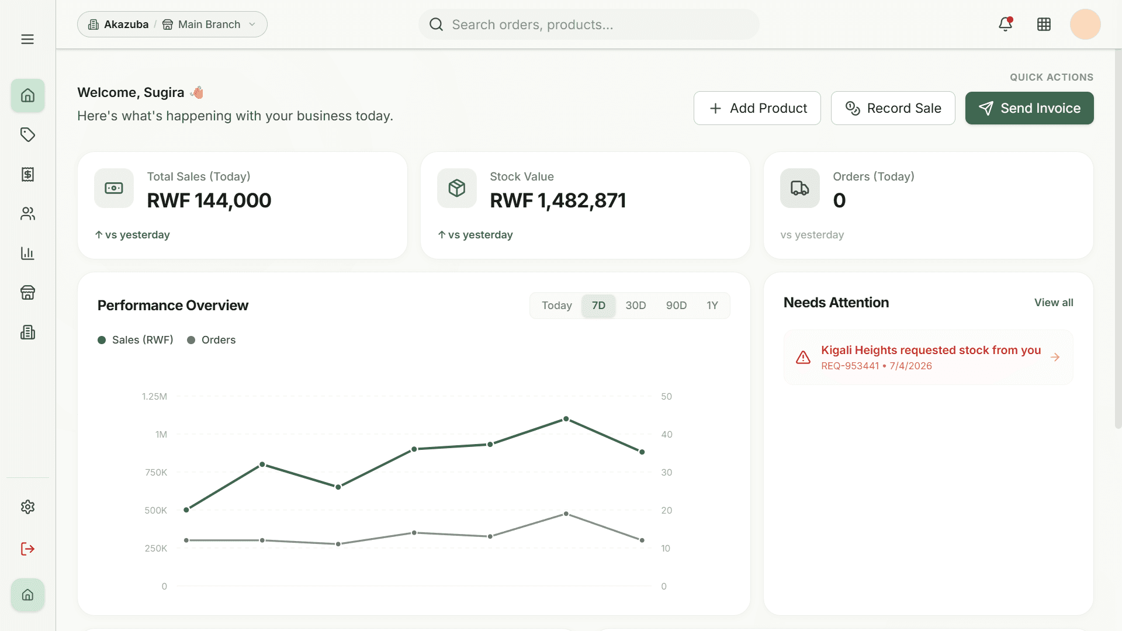Viewport: 1122px width, 631px height.
Task: Click the highest Sales data point on chart
Action: click(566, 419)
